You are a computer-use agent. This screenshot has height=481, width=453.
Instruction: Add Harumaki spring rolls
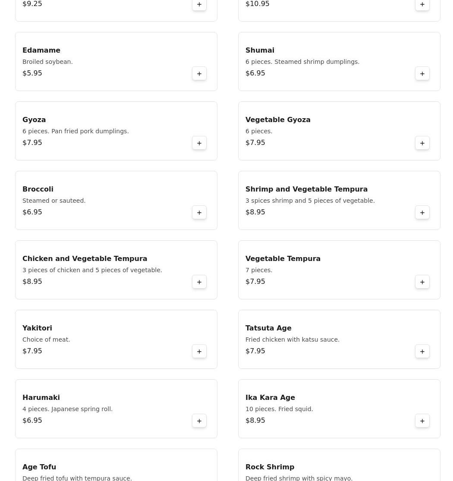point(199,421)
